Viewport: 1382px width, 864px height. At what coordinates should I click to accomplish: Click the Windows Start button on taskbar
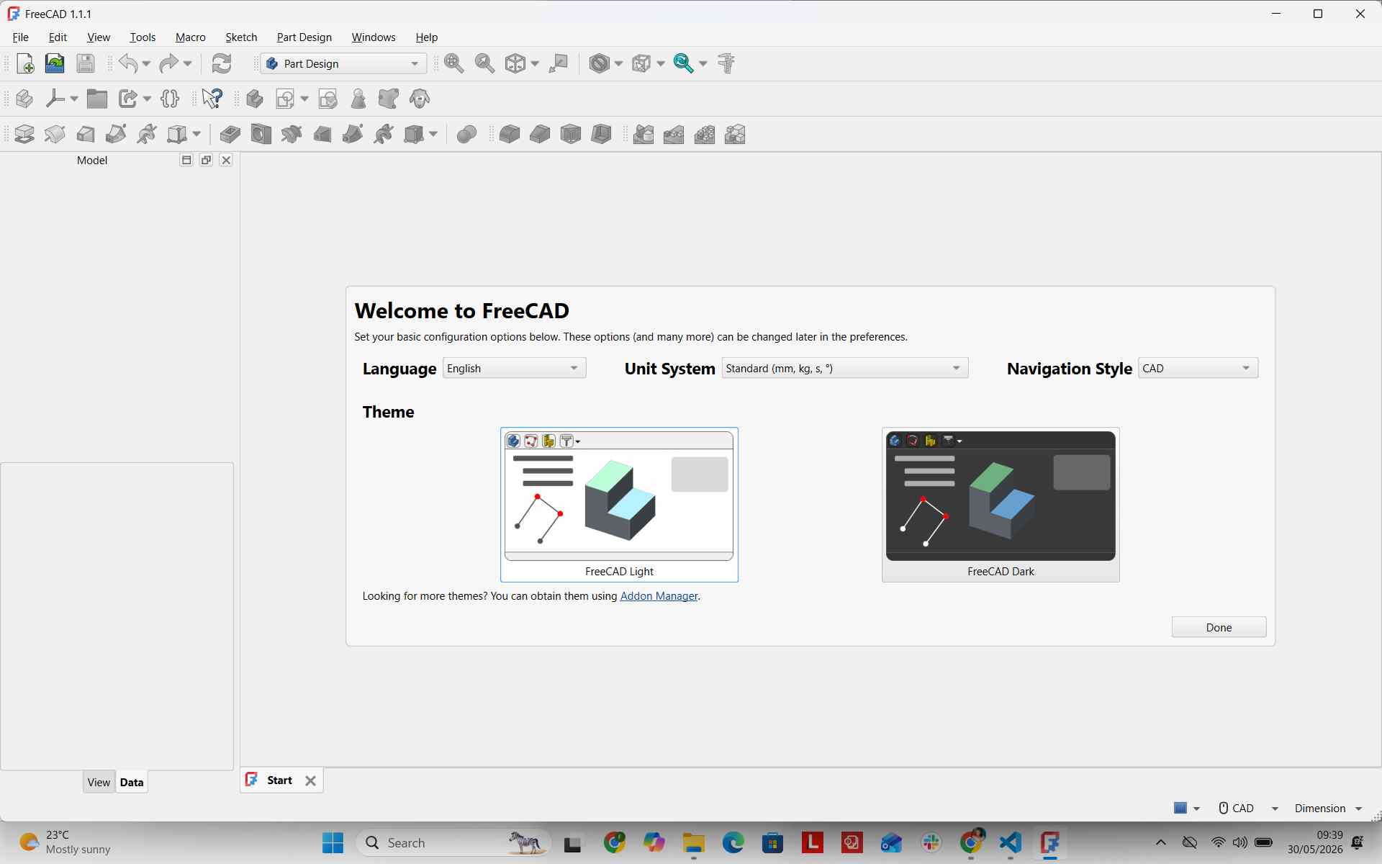tap(333, 842)
